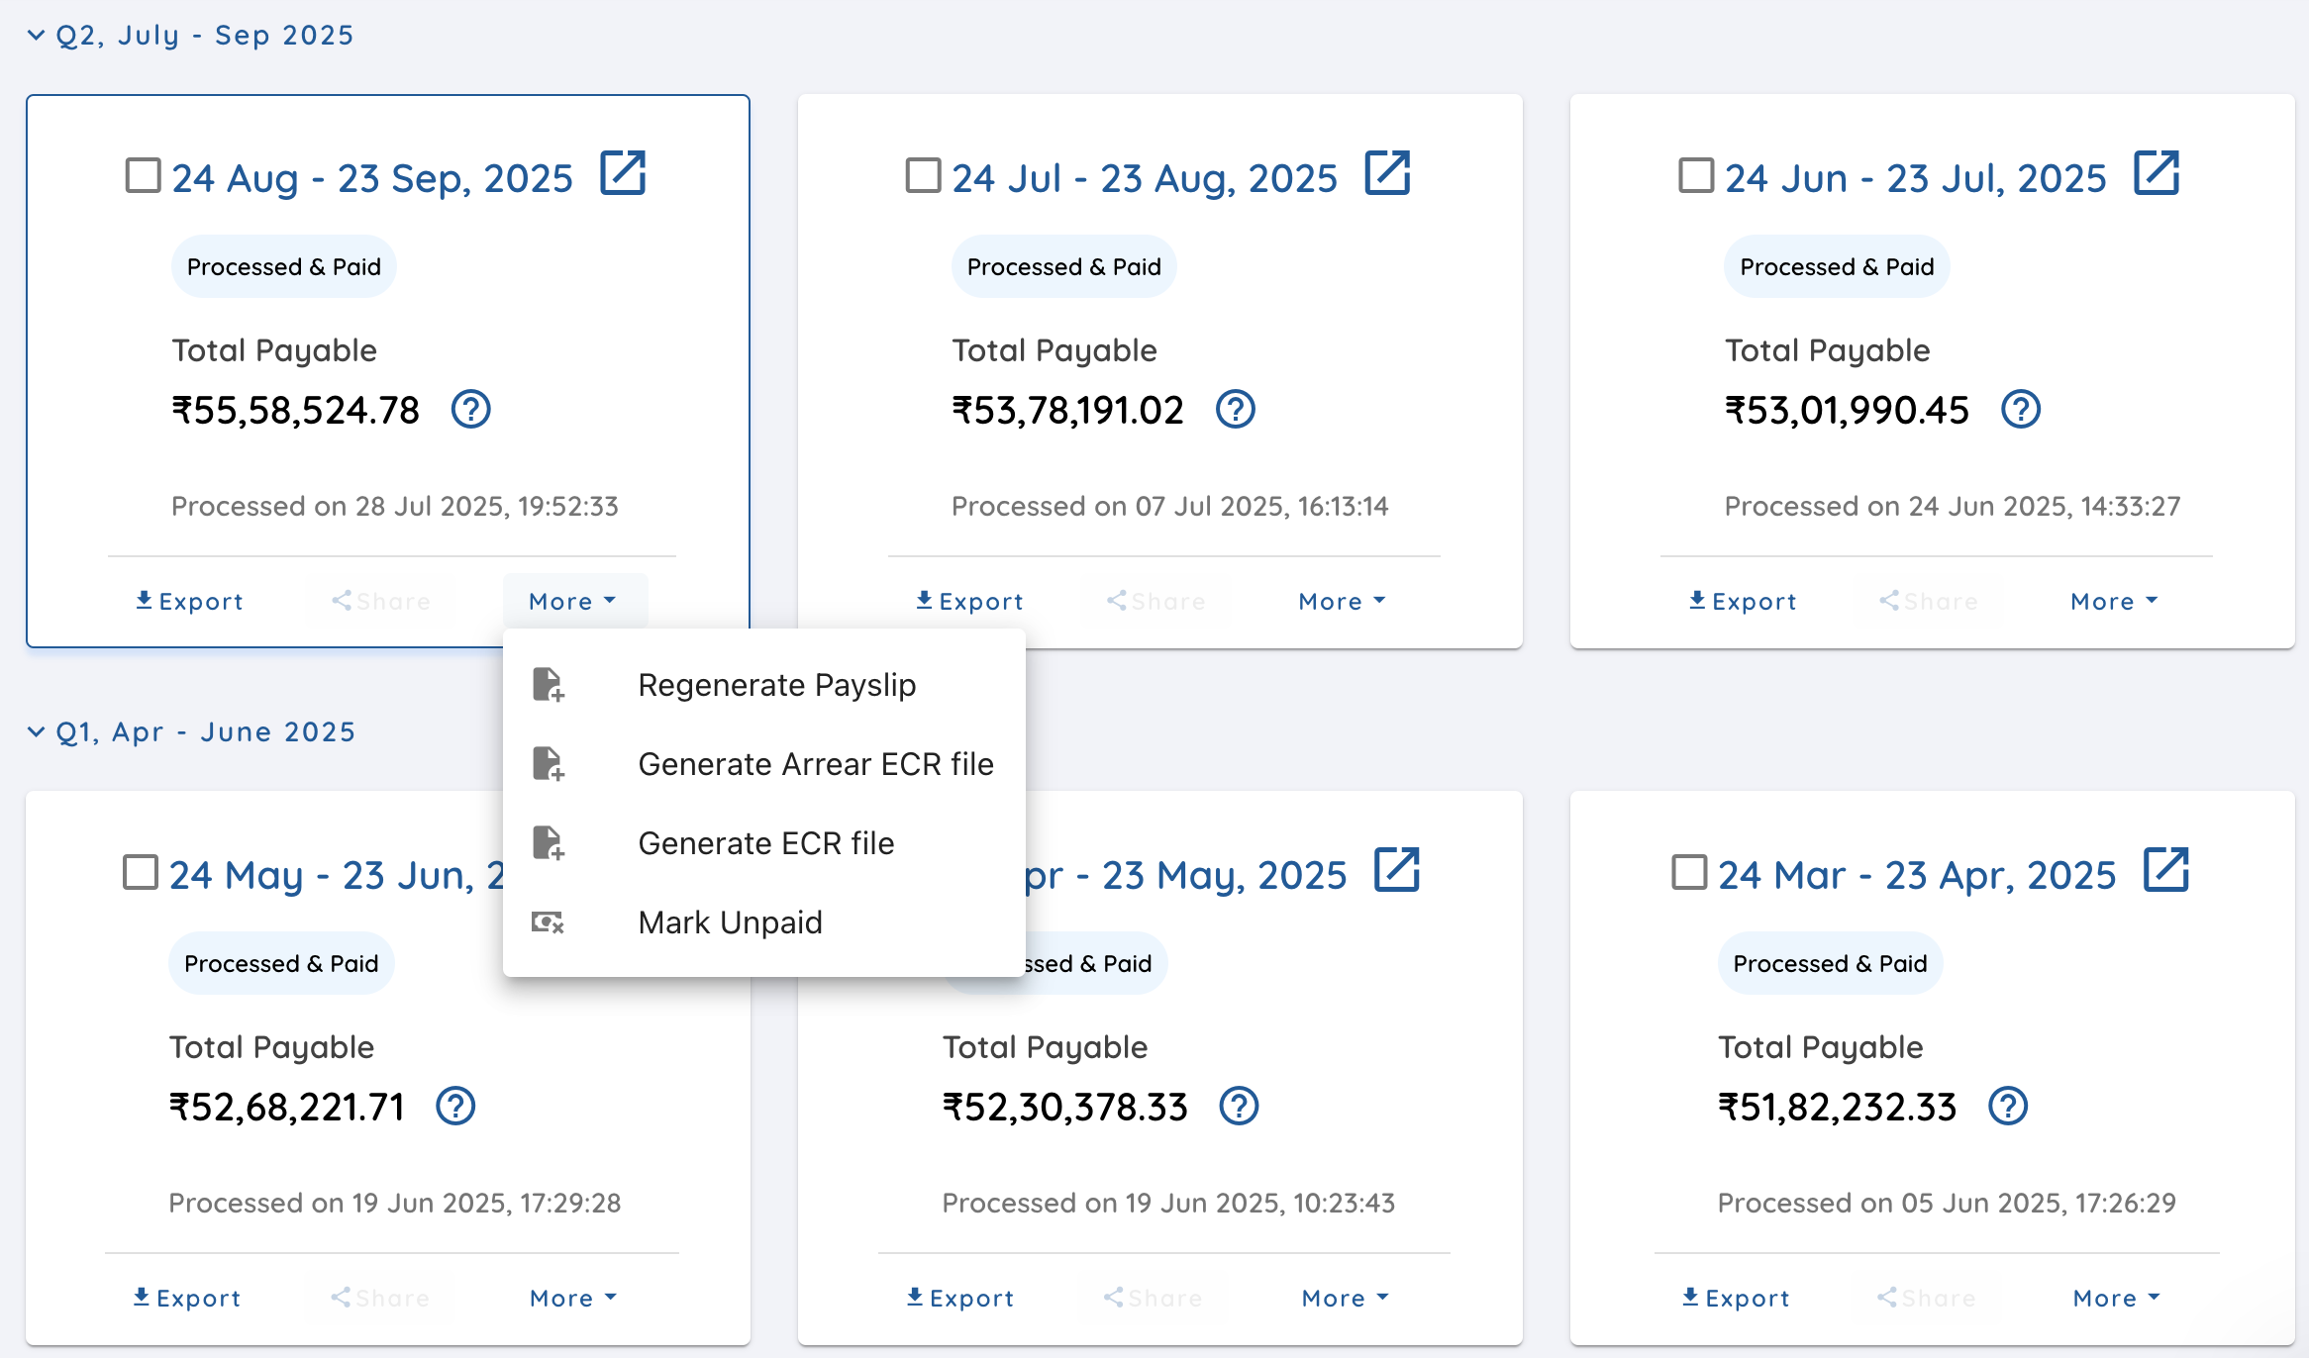Click help icon beside ₹53,01,990.45 total
The image size is (2309, 1358).
(2020, 409)
